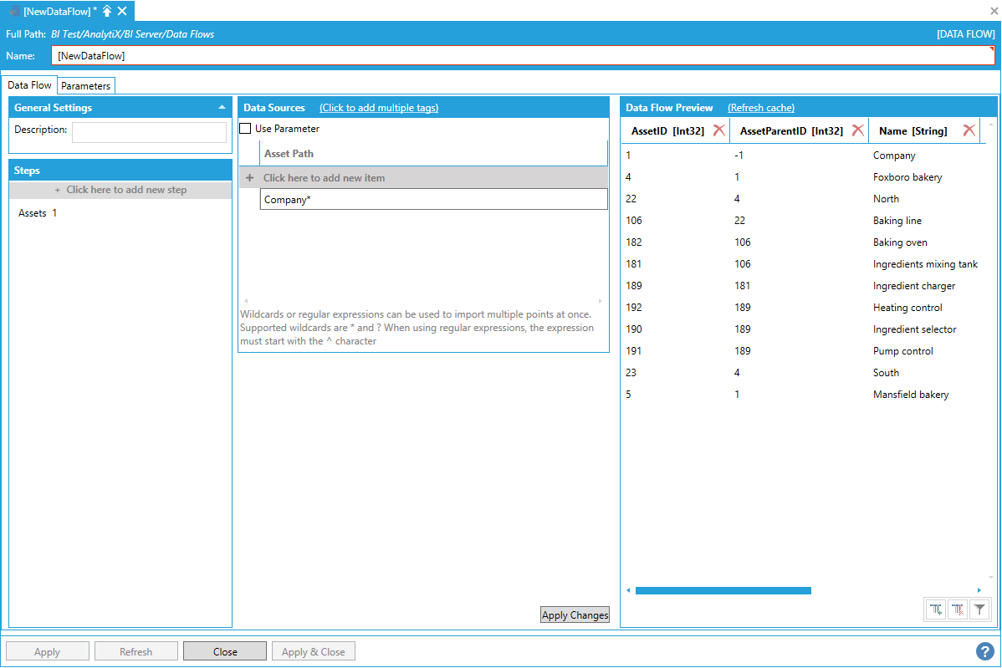Click the up-arrow icon on NewDataFlow tab
The width and height of the screenshot is (1002, 668).
click(107, 11)
